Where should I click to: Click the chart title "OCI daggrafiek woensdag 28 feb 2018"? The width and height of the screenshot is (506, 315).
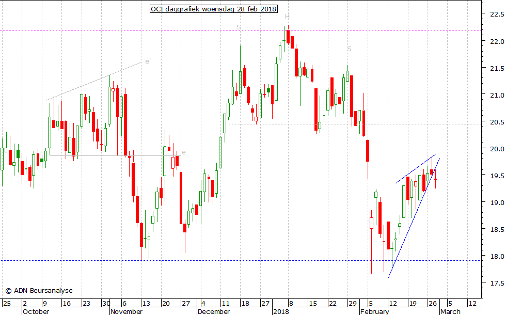click(214, 9)
